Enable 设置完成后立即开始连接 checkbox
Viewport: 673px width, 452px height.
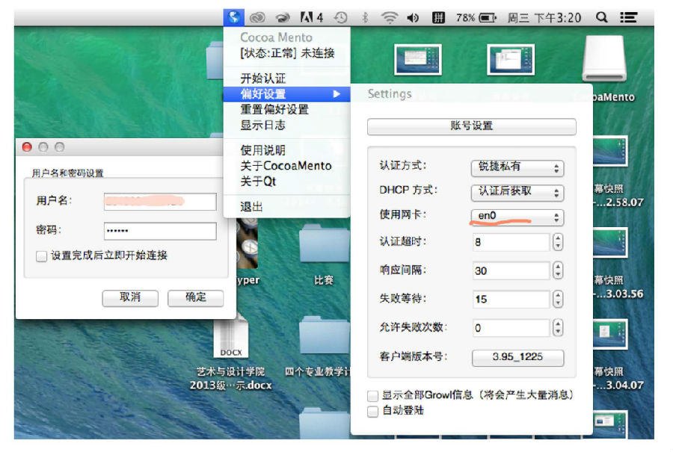pyautogui.click(x=42, y=256)
